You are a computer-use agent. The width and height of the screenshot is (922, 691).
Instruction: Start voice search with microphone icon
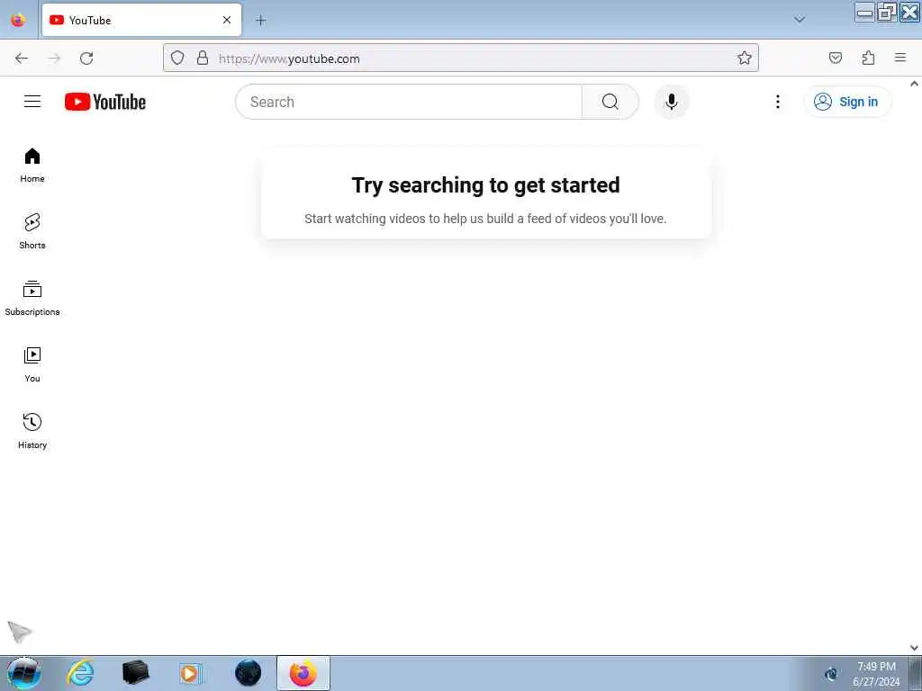671,102
